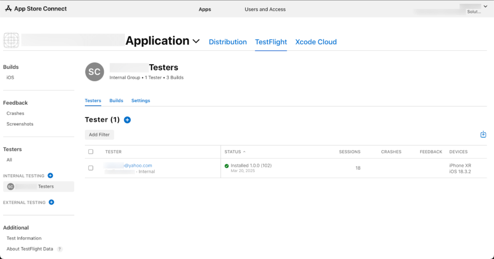Viewport: 494px width, 259px height.
Task: Toggle the select-all testers checkbox
Action: point(91,152)
